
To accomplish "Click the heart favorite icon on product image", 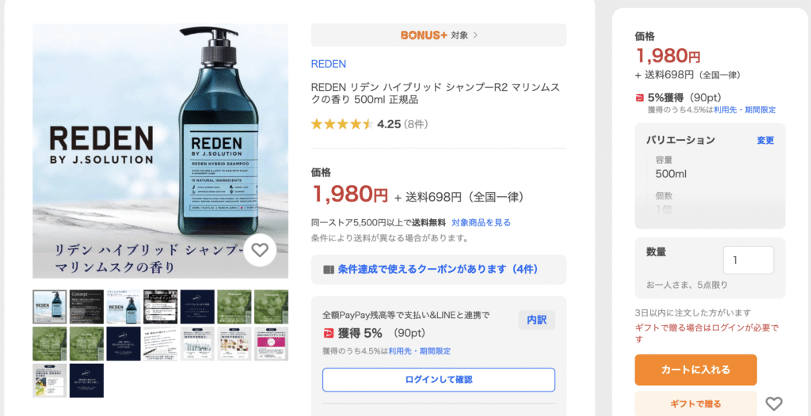I will 260,251.
